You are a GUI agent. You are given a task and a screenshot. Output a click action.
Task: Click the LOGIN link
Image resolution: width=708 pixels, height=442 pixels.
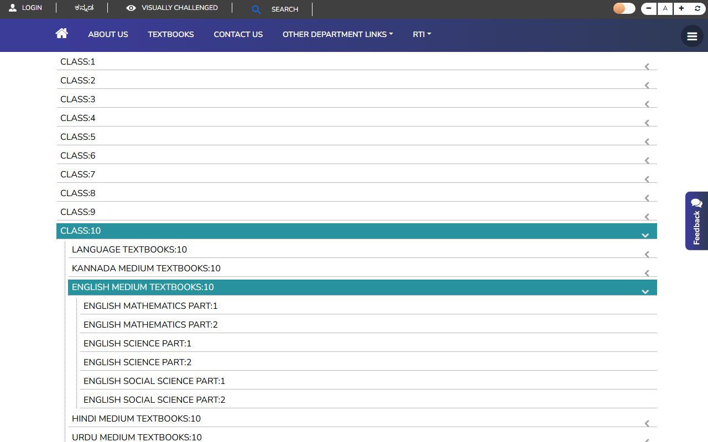[x=32, y=8]
